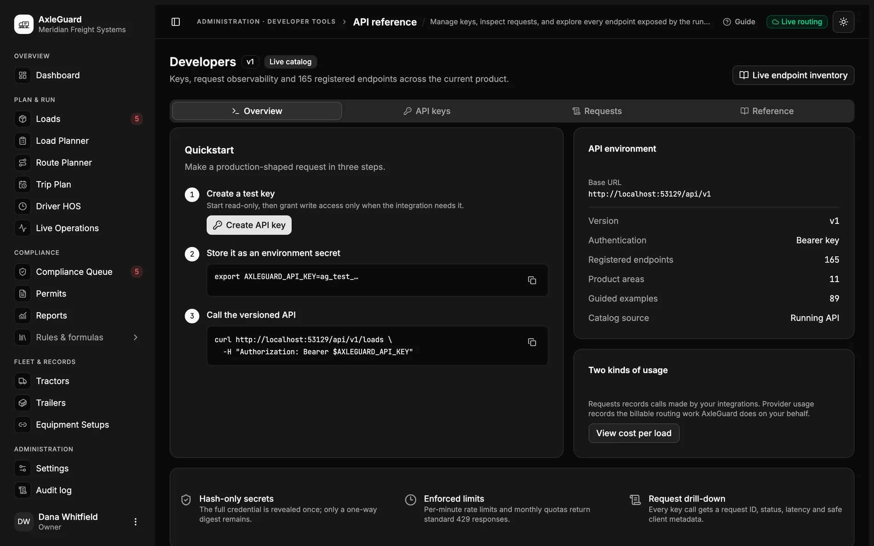Viewport: 874px width, 546px height.
Task: Click the Registered endpoints value 165
Action: point(832,260)
